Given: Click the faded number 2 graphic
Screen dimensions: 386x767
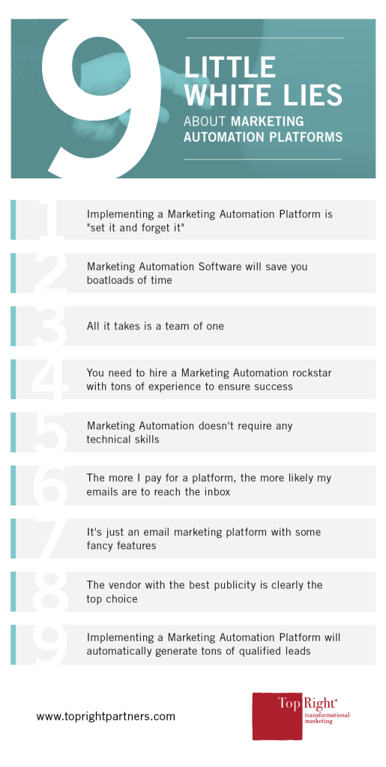Looking at the screenshot, I should pyautogui.click(x=50, y=273).
